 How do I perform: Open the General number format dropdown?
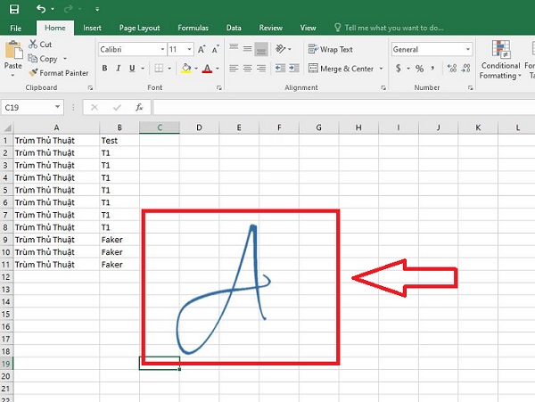[468, 49]
